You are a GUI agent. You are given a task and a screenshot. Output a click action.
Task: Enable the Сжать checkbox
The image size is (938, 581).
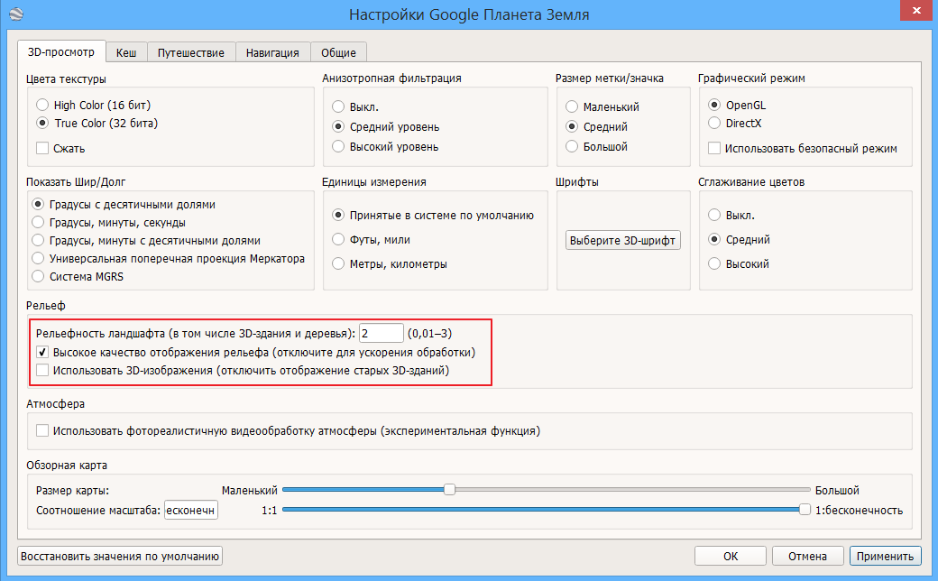point(42,148)
